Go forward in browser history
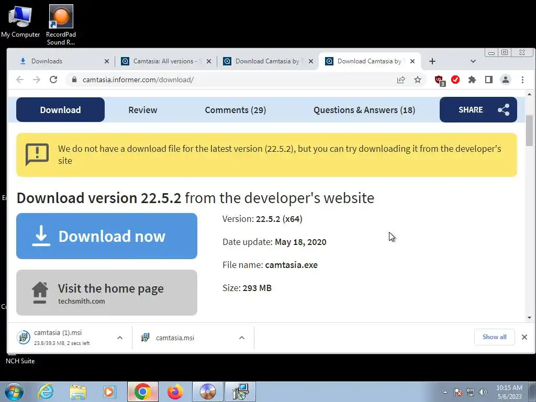The width and height of the screenshot is (536, 402). point(37,80)
